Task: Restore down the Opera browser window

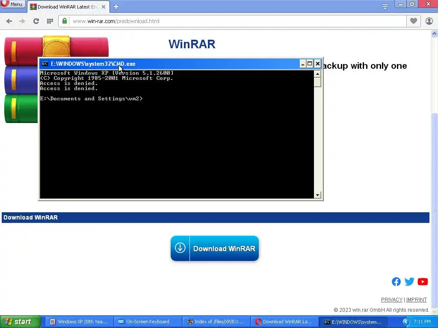Action: [x=412, y=4]
